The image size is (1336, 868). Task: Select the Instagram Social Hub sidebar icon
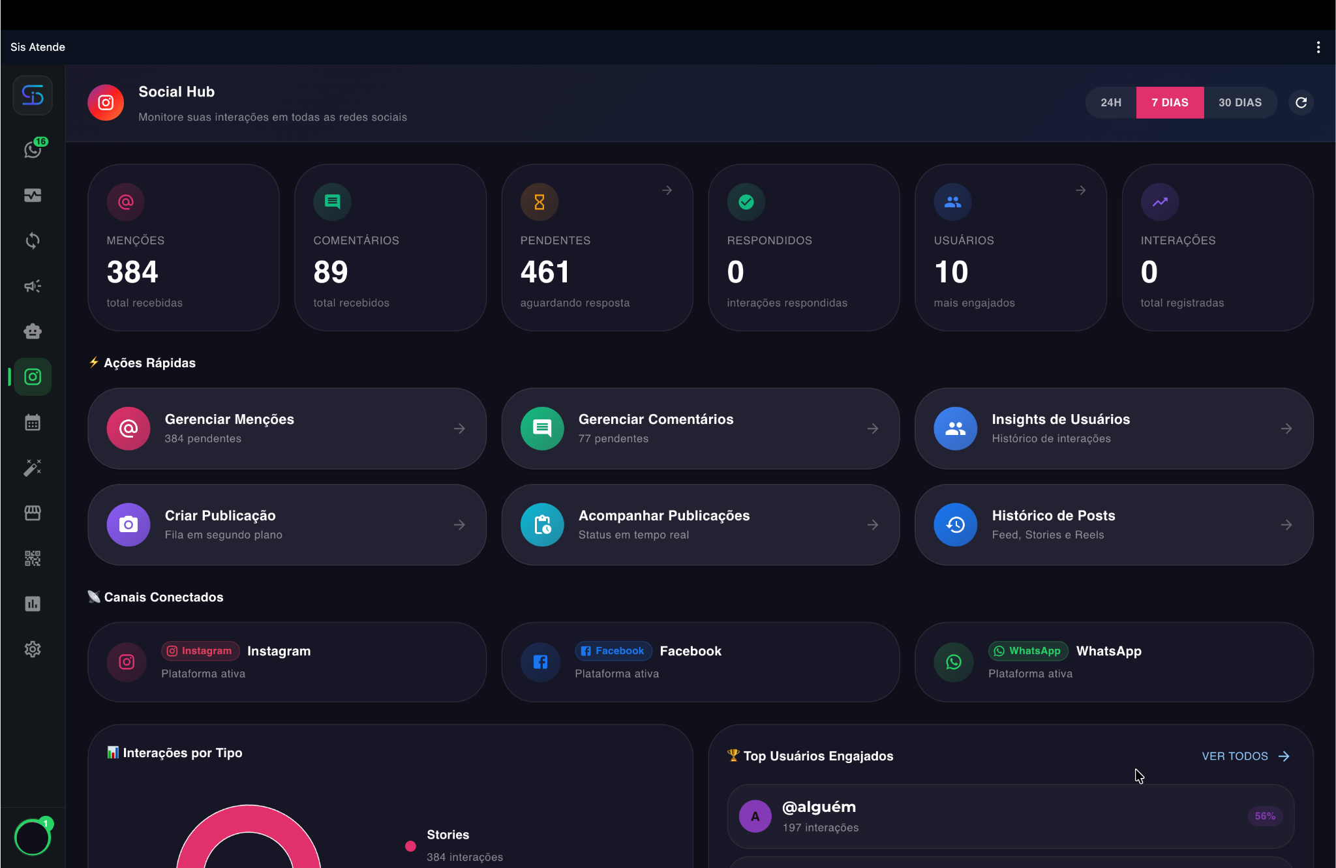pos(33,377)
